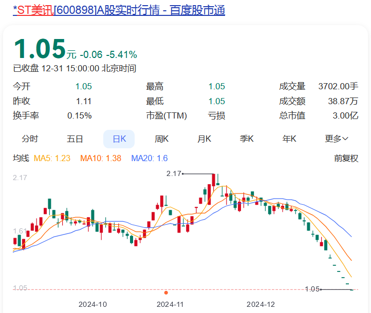Expand the 更多 dropdown
The height and width of the screenshot is (313, 371).
coord(337,139)
